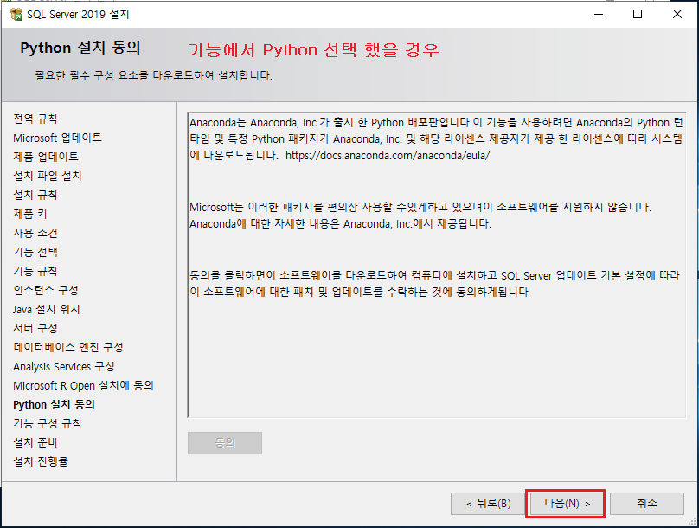Select the 전역 규칙 step
Screen dimensions: 699x528
[x=35, y=119]
